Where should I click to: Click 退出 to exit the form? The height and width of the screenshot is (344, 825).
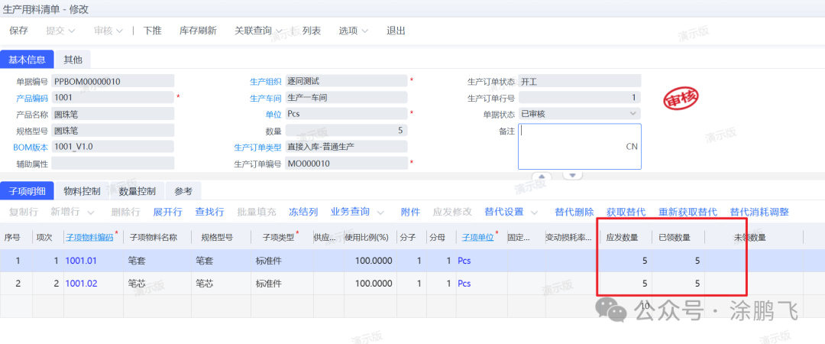coord(396,31)
